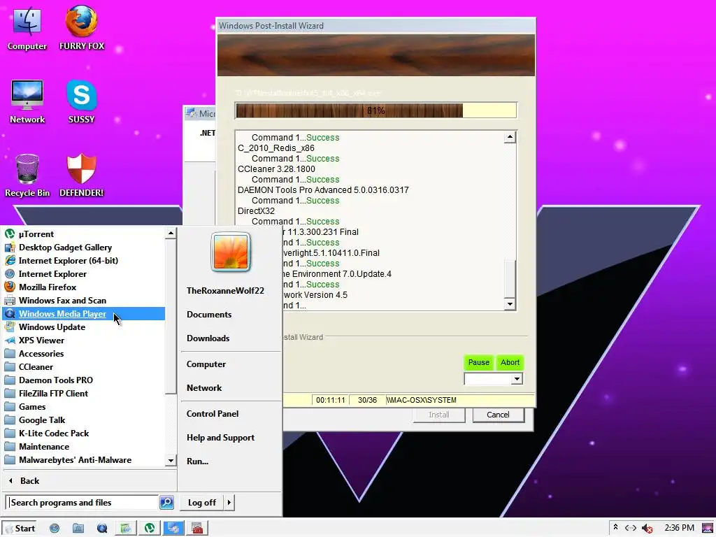
Task: Select the DEFENDER! shield desktop icon
Action: 81,176
